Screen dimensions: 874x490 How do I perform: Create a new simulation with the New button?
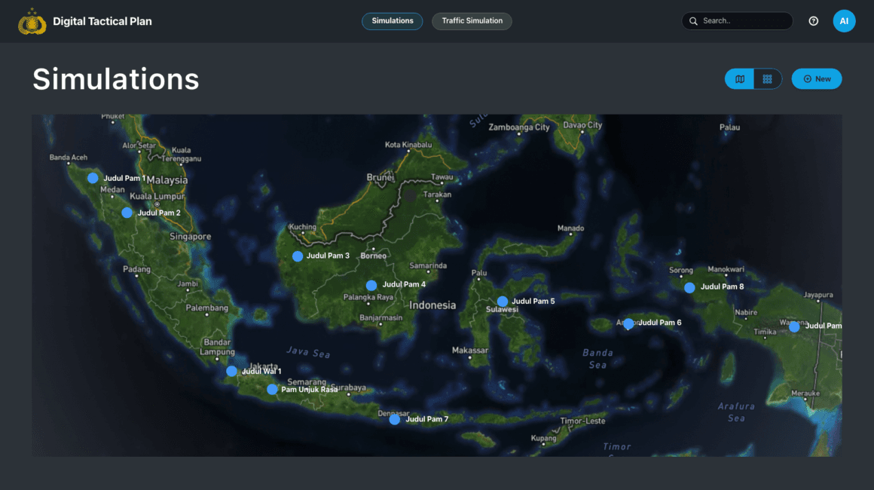click(817, 78)
